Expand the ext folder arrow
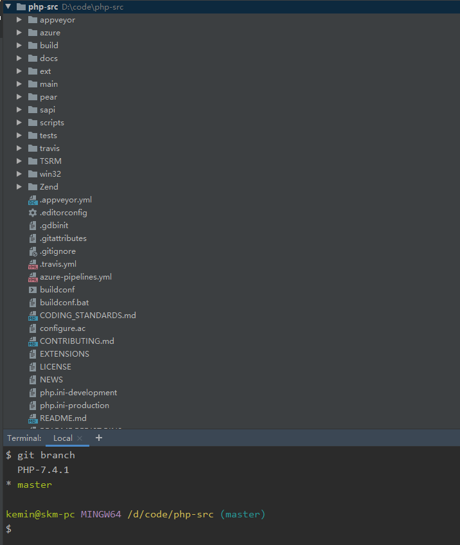Viewport: 460px width, 545px height. click(x=19, y=71)
